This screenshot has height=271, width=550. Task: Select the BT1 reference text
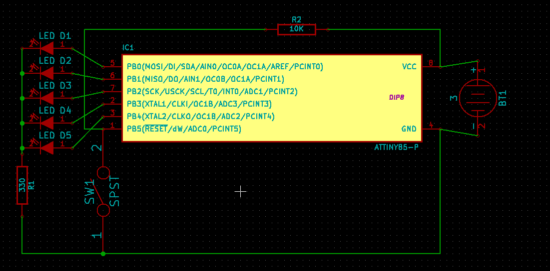pyautogui.click(x=503, y=98)
